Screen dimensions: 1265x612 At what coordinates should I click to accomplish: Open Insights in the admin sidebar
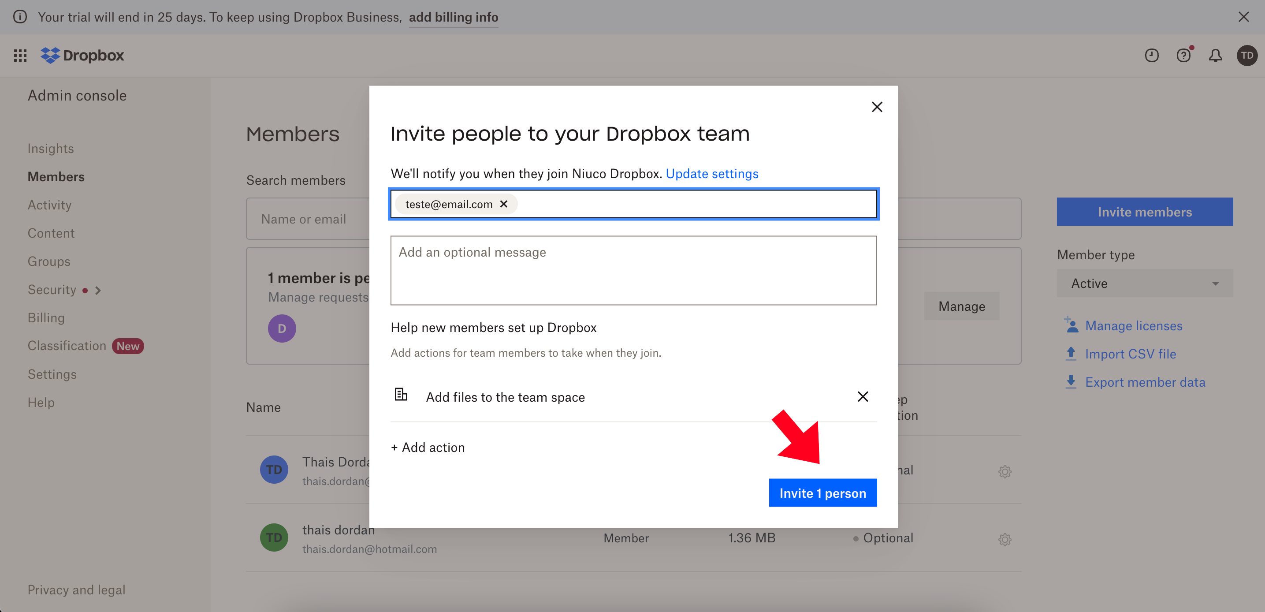(x=51, y=148)
